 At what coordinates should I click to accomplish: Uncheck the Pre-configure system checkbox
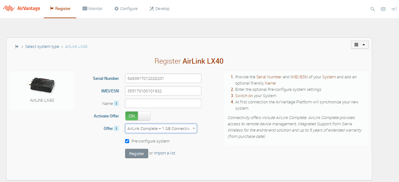pyautogui.click(x=127, y=141)
